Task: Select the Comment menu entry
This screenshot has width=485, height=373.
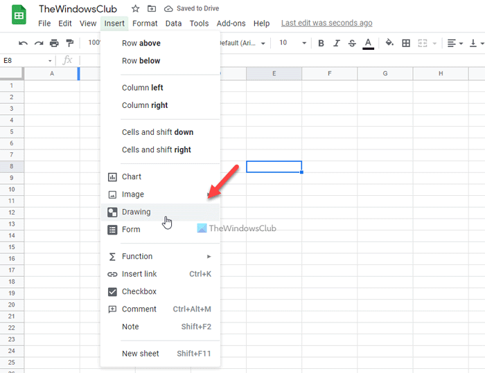Action: tap(160, 309)
